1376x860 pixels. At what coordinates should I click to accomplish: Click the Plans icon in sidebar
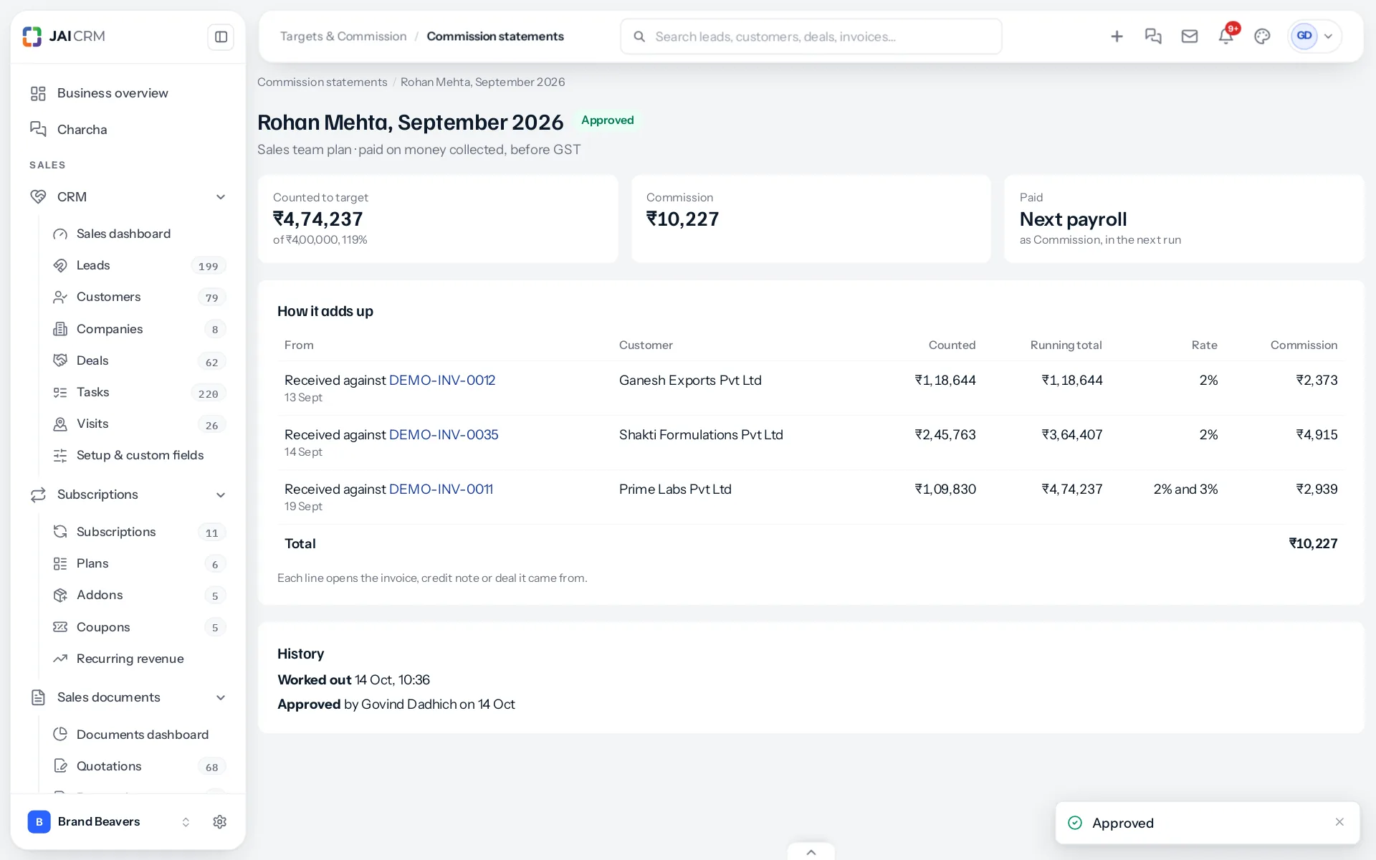pos(60,564)
